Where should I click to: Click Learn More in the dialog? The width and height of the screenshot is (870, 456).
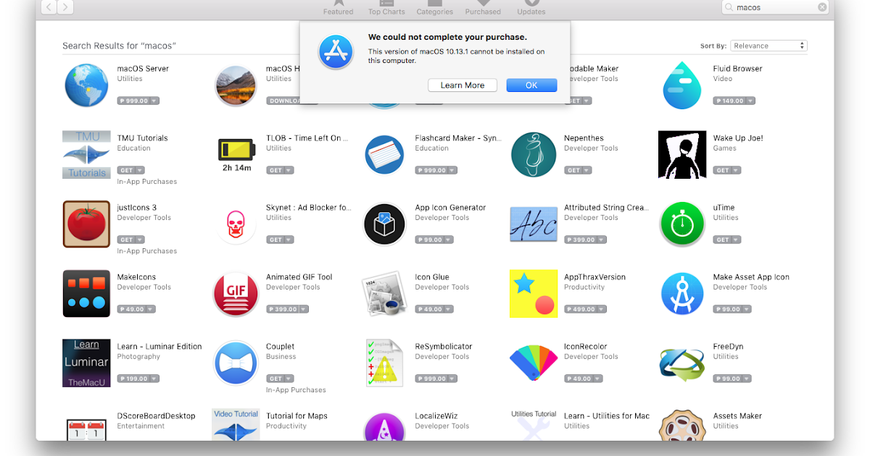coord(463,85)
